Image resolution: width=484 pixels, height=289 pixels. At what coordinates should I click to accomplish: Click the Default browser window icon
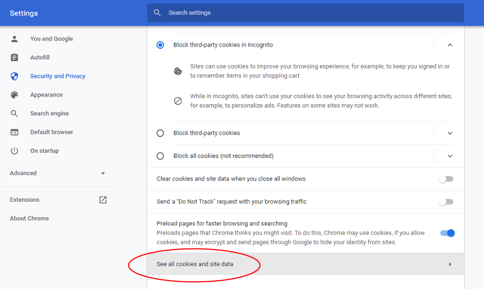(15, 132)
